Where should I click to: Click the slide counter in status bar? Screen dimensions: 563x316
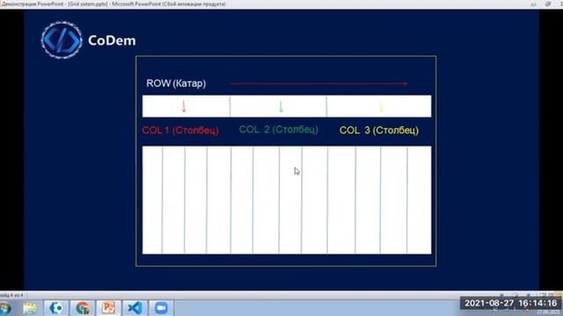click(11, 295)
